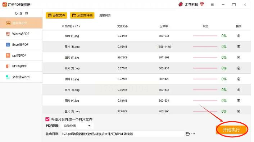Click file name 图片 (2).jpg

[72, 58]
